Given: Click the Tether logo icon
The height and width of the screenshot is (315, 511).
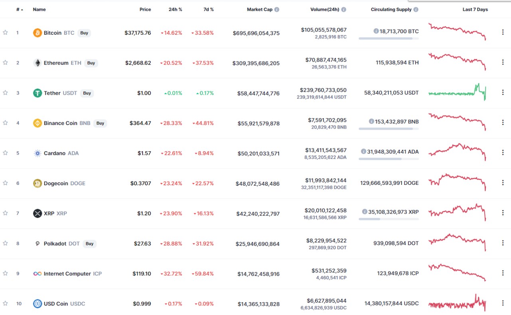Looking at the screenshot, I should [37, 93].
